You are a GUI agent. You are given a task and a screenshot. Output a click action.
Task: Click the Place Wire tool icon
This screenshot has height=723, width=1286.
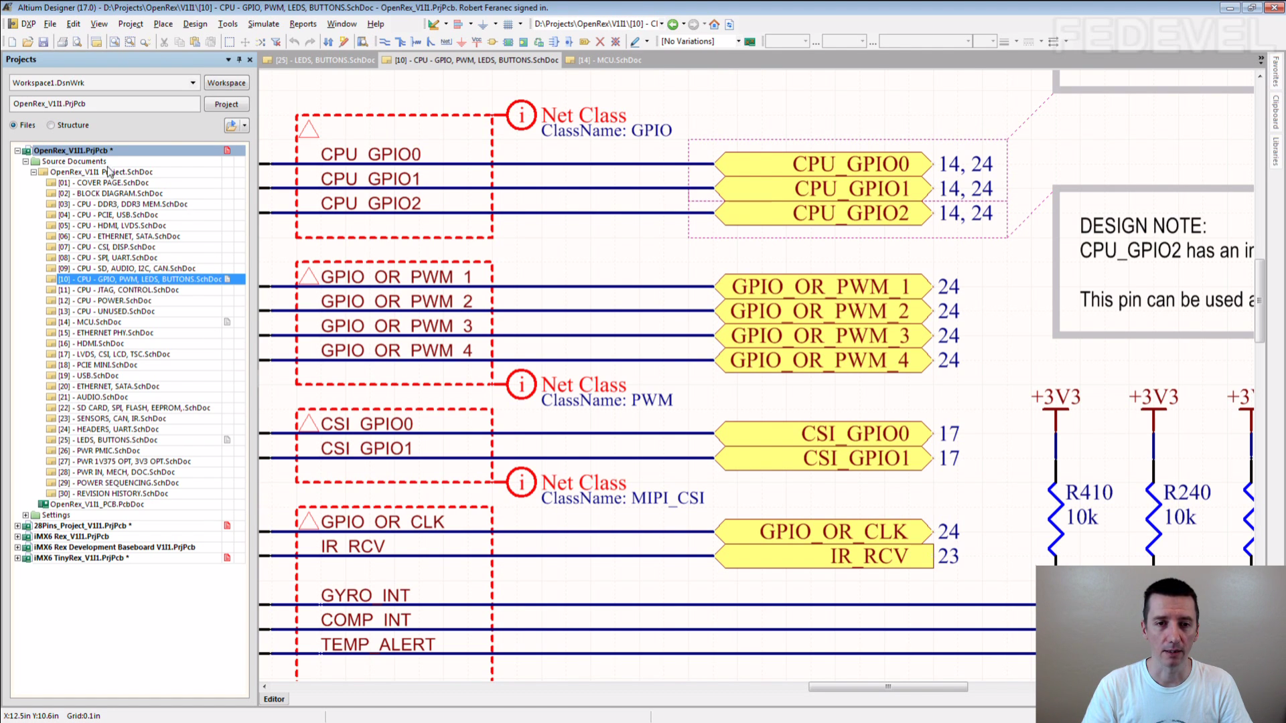tap(384, 42)
